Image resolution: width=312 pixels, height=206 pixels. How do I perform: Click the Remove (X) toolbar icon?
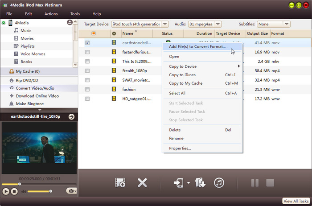(x=142, y=183)
